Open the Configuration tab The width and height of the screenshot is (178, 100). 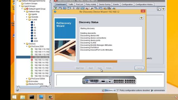127,4
